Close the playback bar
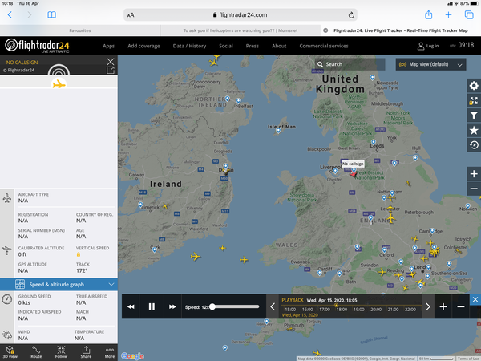The width and height of the screenshot is (481, 361). point(475,299)
